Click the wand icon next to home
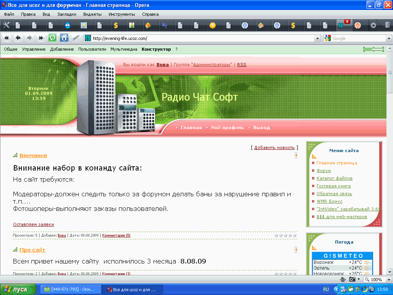 [x=76, y=38]
